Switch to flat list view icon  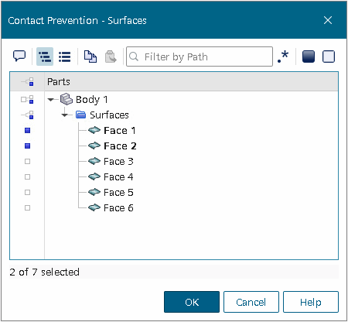point(65,57)
